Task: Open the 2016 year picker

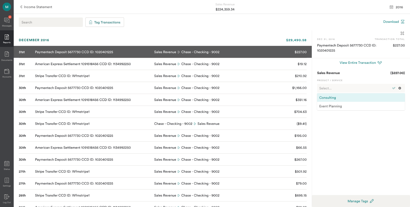Action: coord(396,7)
